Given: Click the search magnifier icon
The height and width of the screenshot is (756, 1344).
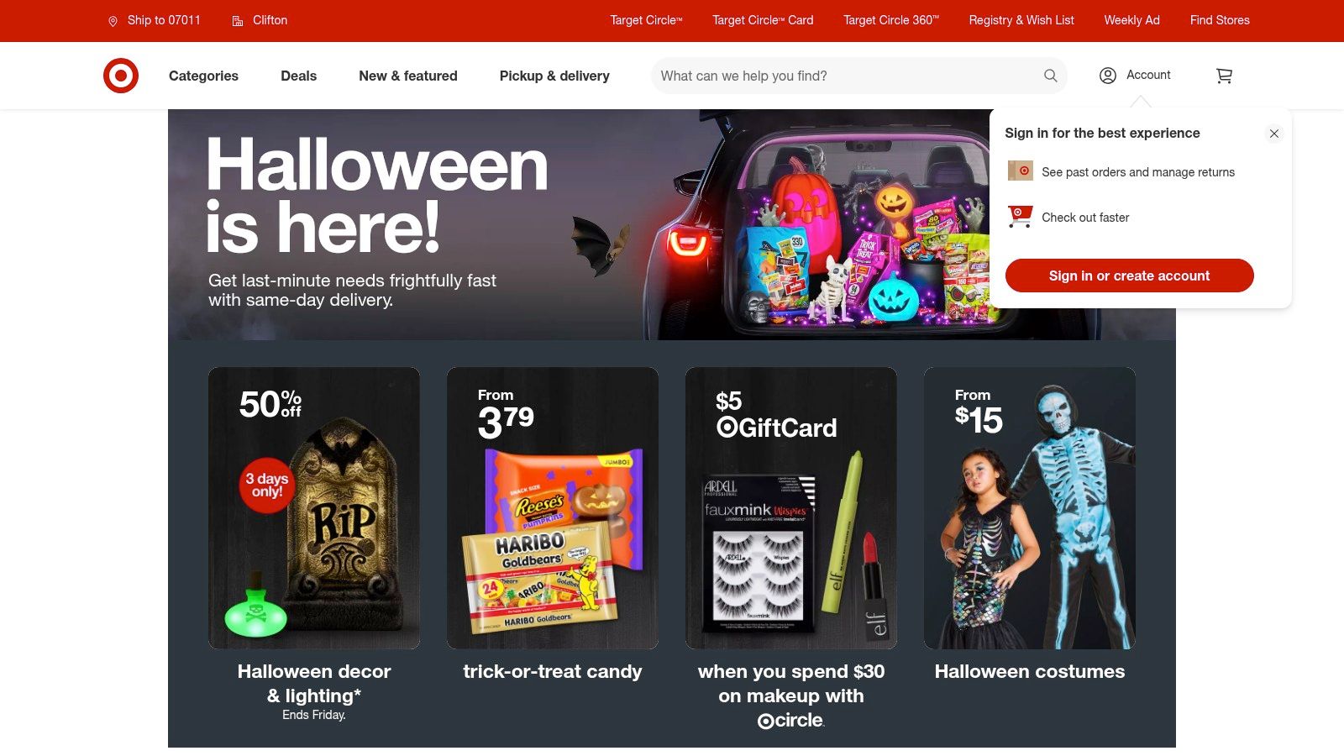Looking at the screenshot, I should [x=1050, y=76].
